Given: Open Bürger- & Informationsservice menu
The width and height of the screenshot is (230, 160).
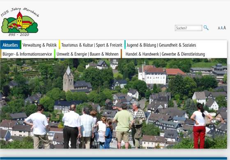Looking at the screenshot, I should 27,54.
